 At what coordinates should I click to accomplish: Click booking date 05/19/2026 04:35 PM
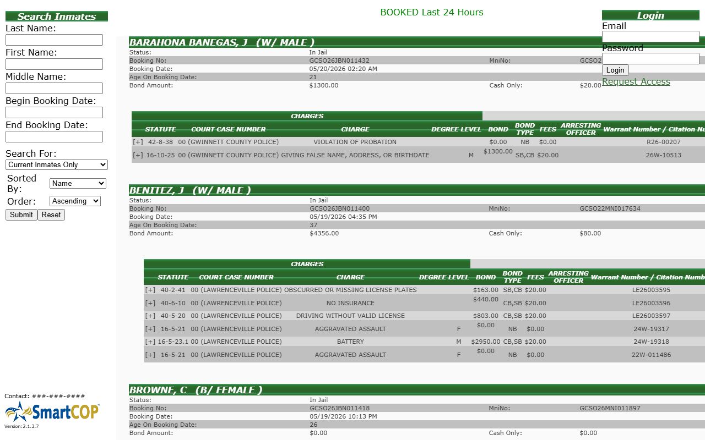343,217
